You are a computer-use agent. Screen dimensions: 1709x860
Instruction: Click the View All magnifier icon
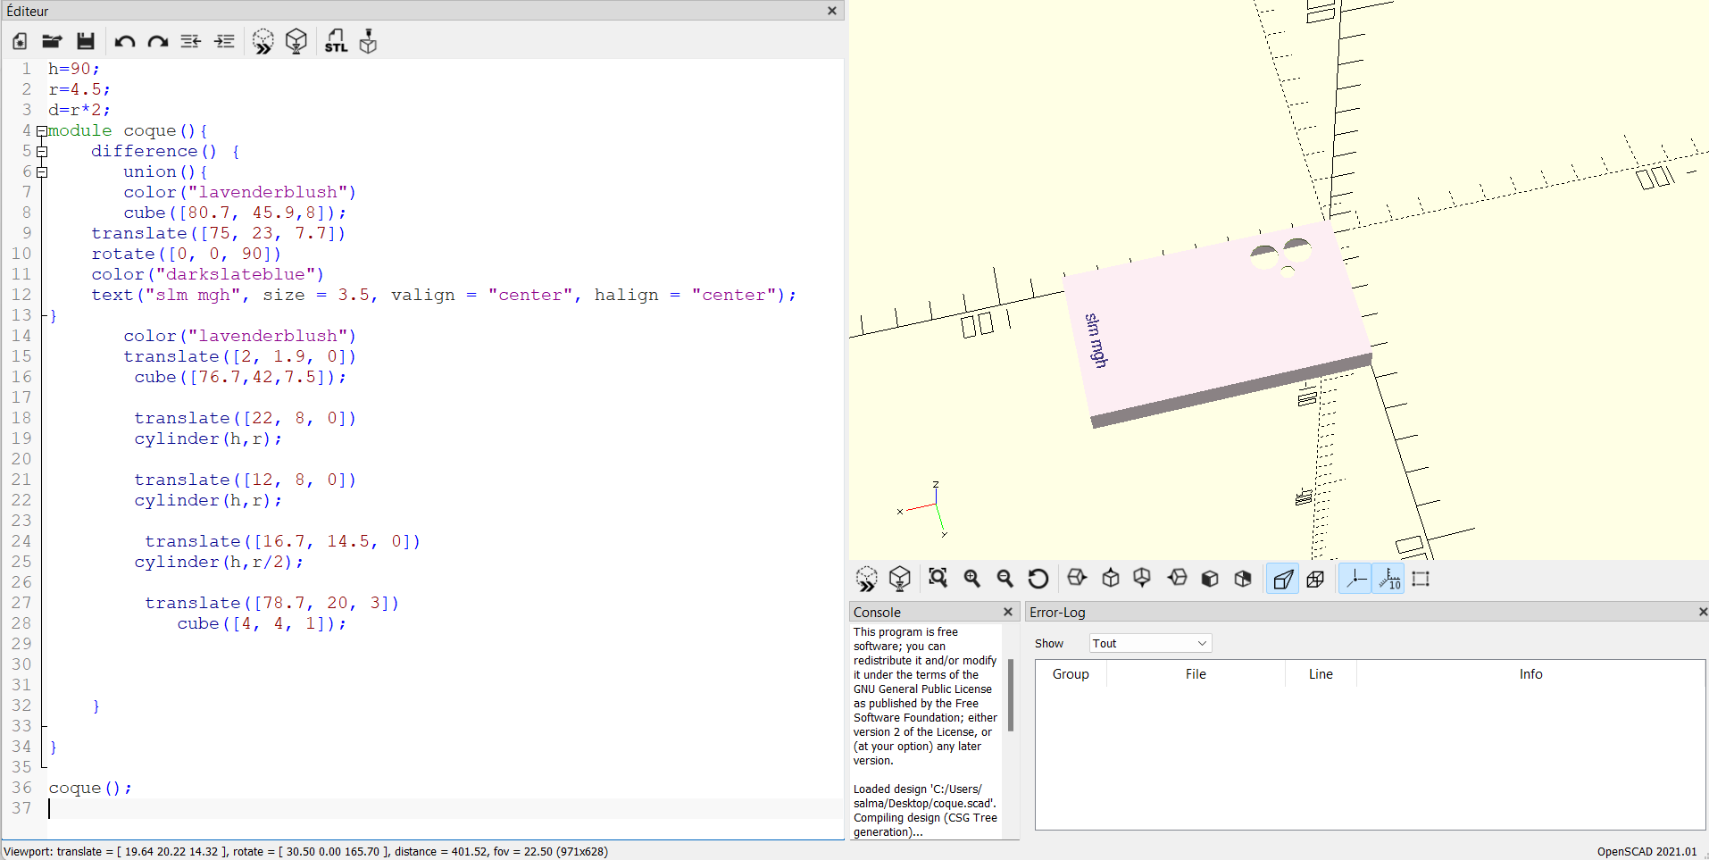pyautogui.click(x=938, y=579)
